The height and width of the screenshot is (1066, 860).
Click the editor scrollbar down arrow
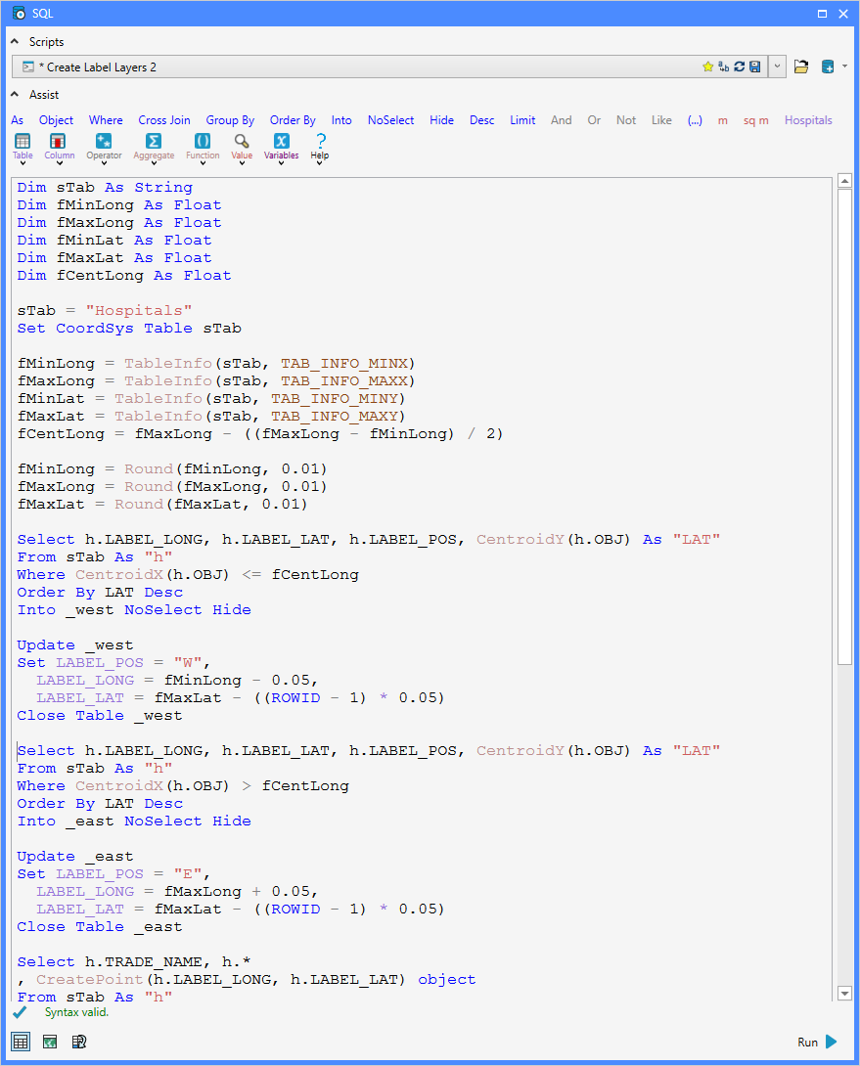(844, 994)
